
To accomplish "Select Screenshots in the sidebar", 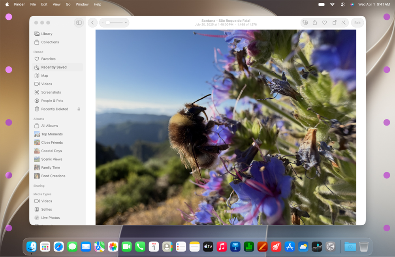I will (x=58, y=92).
